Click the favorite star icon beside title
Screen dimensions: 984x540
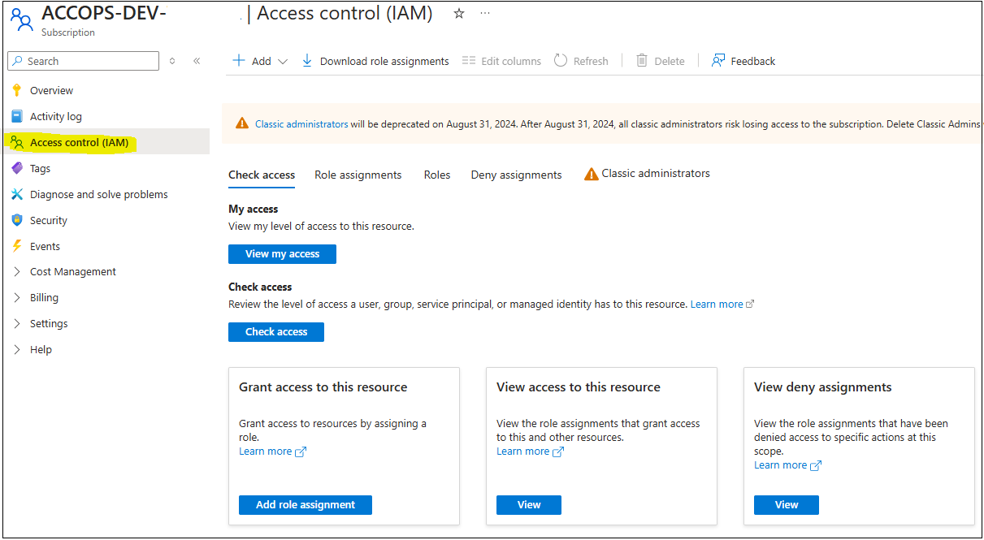[x=459, y=14]
